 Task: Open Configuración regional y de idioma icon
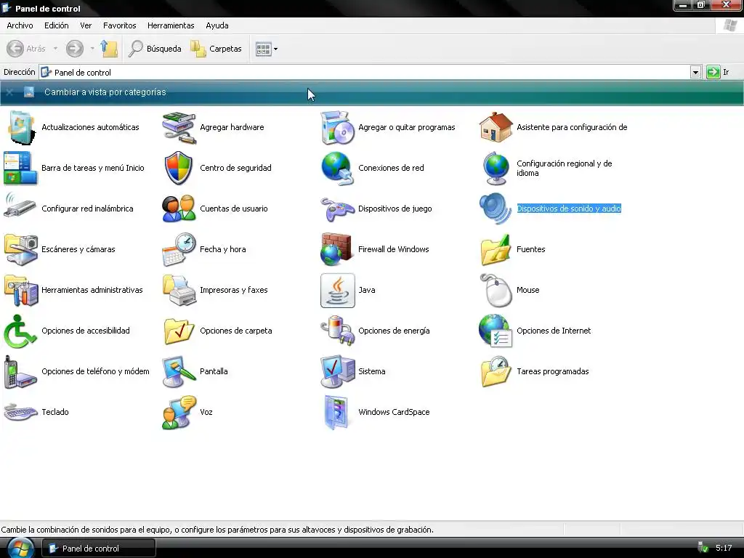click(496, 168)
